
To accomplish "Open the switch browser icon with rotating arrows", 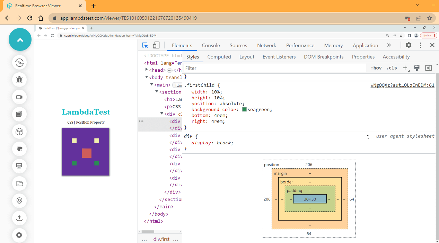I will pyautogui.click(x=19, y=62).
